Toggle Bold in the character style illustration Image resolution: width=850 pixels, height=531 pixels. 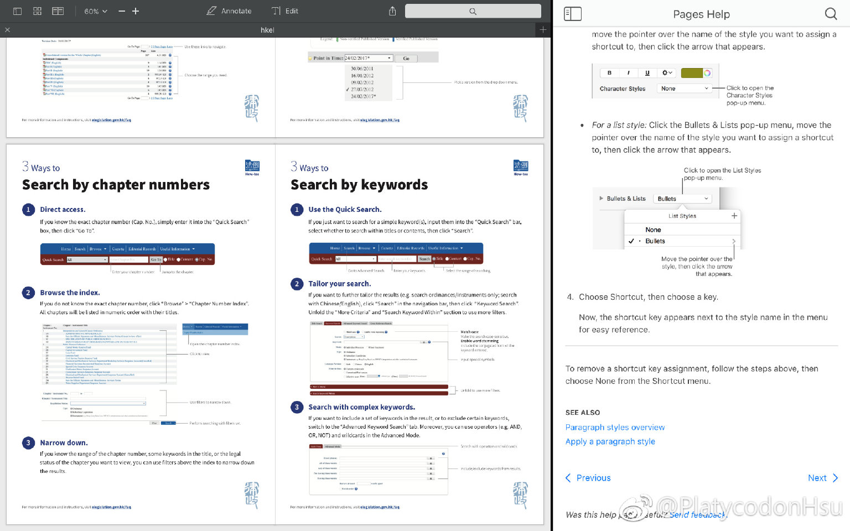coord(609,72)
